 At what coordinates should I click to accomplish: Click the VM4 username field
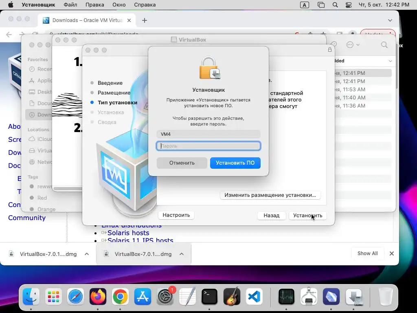[208, 134]
